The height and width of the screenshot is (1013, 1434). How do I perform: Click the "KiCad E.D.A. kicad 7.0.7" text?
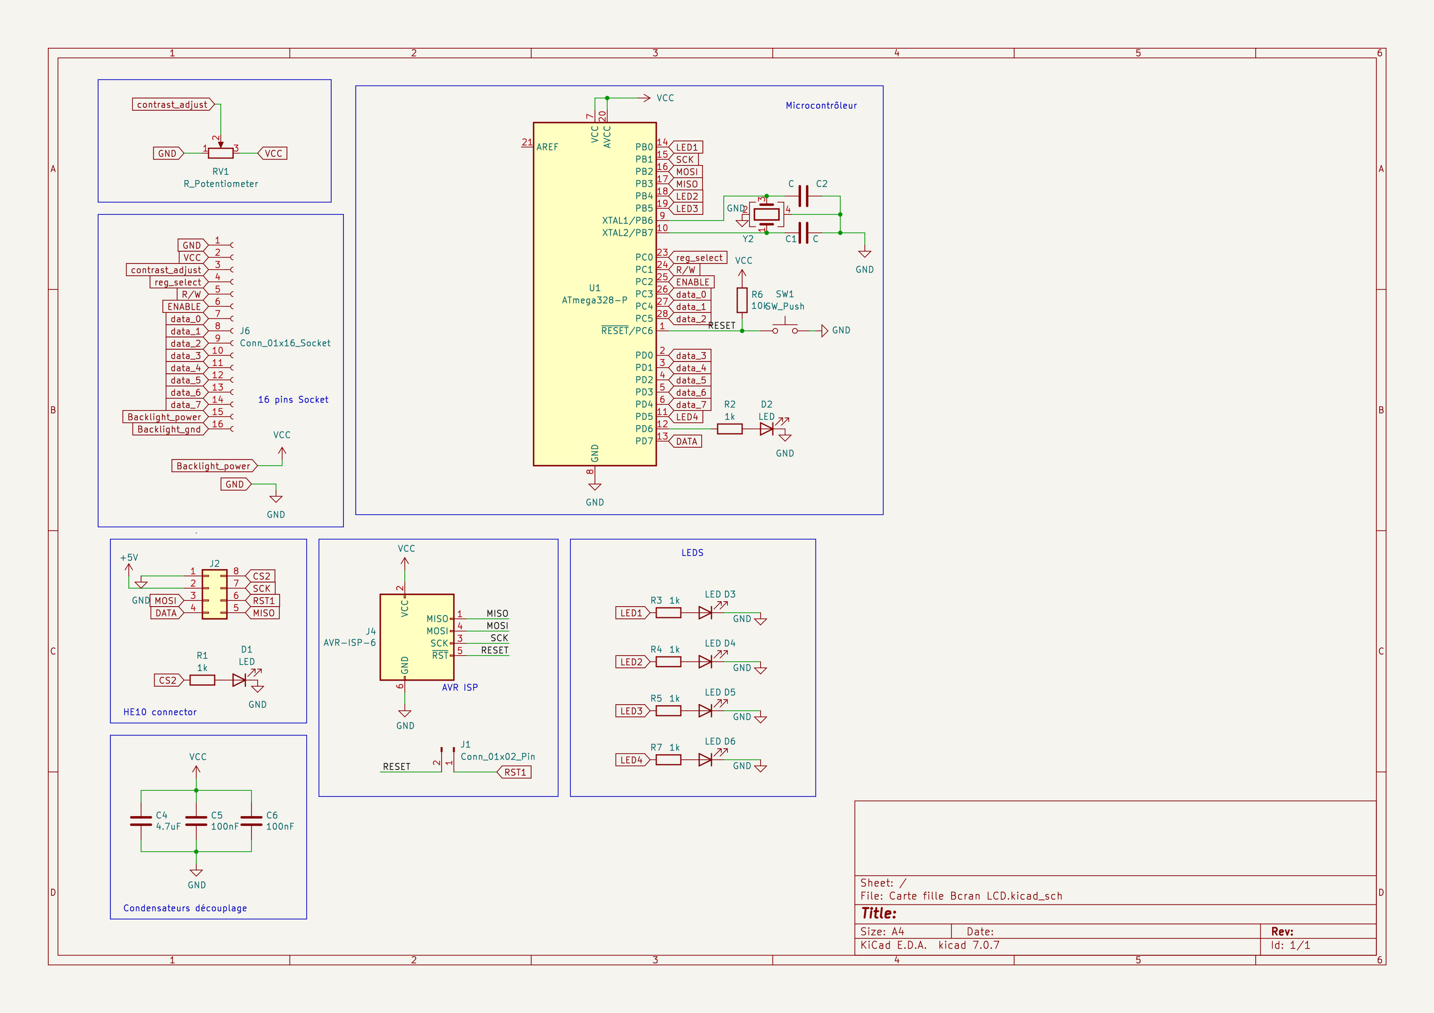coord(930,945)
